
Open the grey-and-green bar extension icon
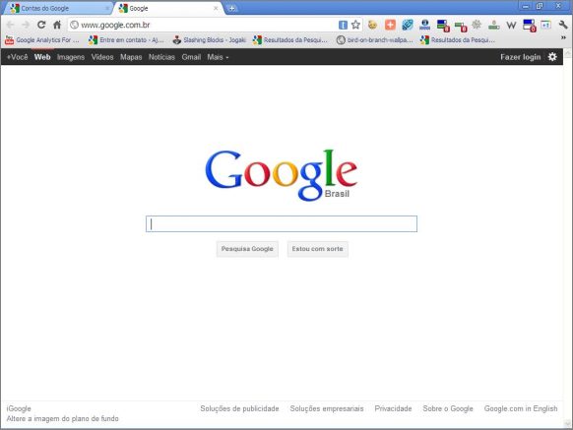click(493, 25)
